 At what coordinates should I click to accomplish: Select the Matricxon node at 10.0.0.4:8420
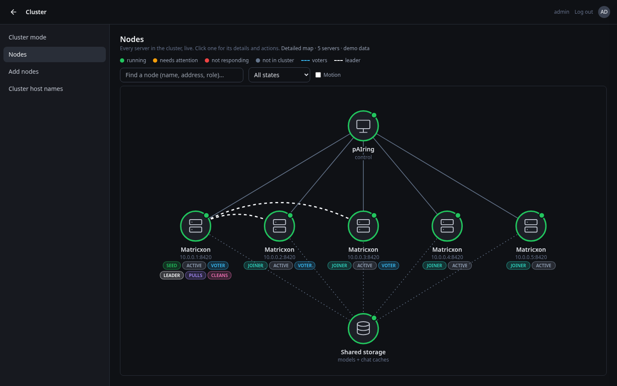click(447, 226)
